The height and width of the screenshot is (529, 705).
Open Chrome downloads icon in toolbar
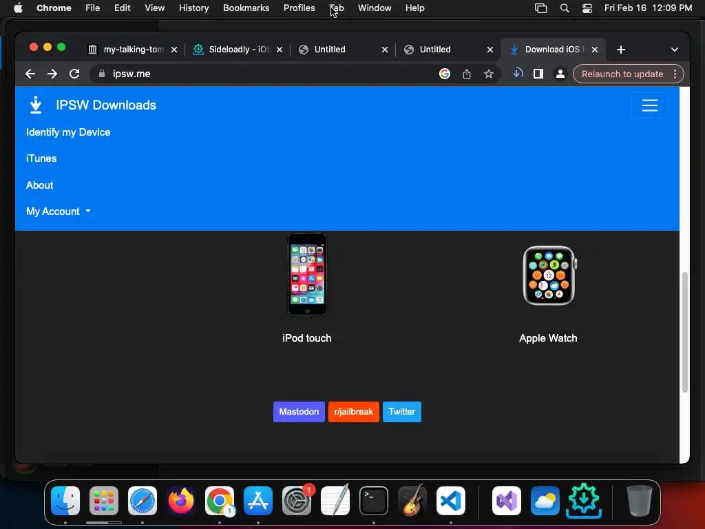(518, 73)
